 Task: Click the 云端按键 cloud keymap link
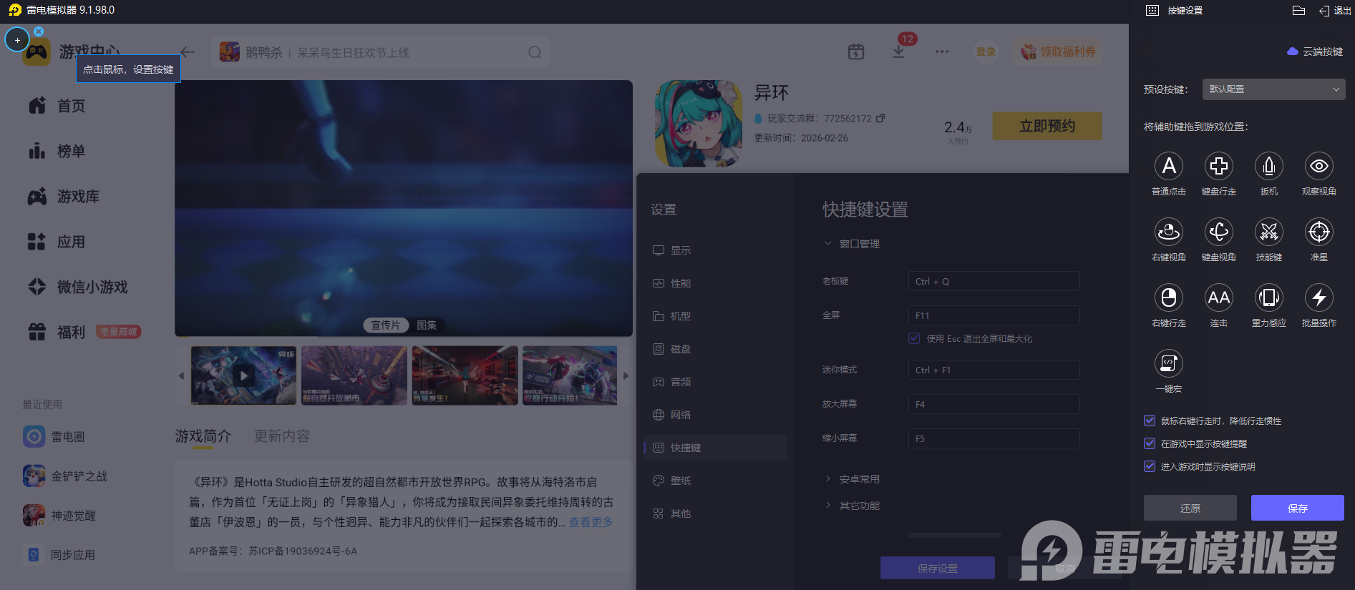[1315, 51]
